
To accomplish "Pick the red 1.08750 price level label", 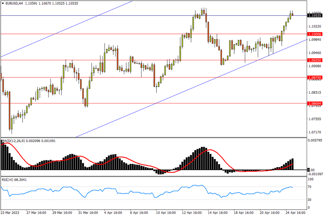I will click(x=314, y=77).
